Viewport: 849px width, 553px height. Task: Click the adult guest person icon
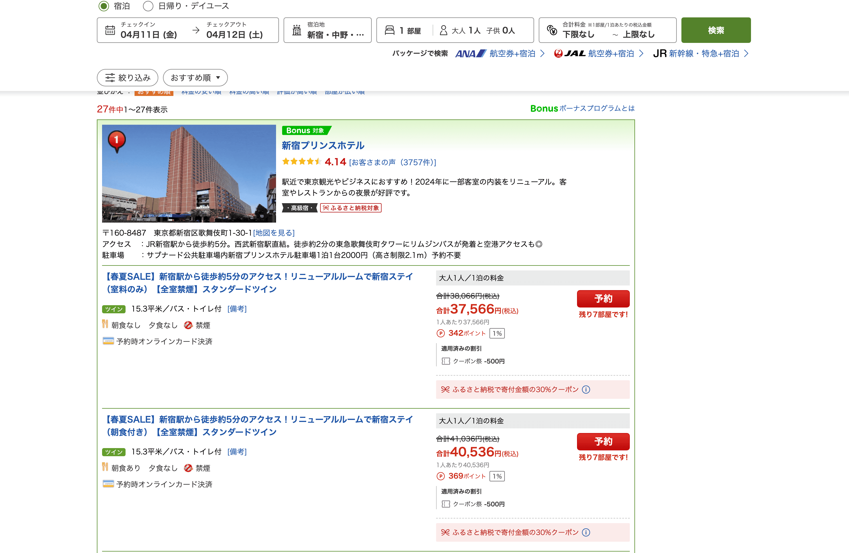[443, 30]
